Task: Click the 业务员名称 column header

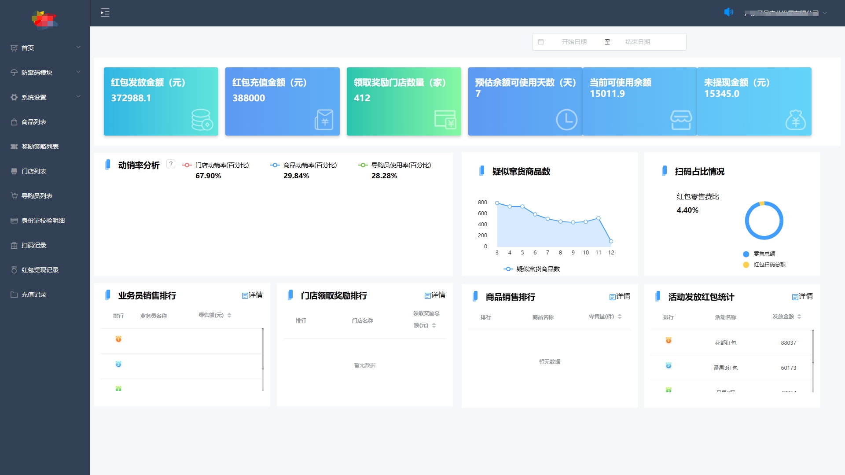Action: tap(154, 316)
